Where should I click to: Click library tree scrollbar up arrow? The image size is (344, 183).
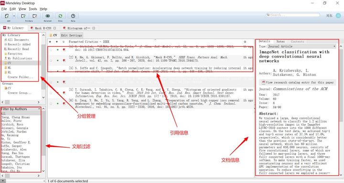(43, 35)
